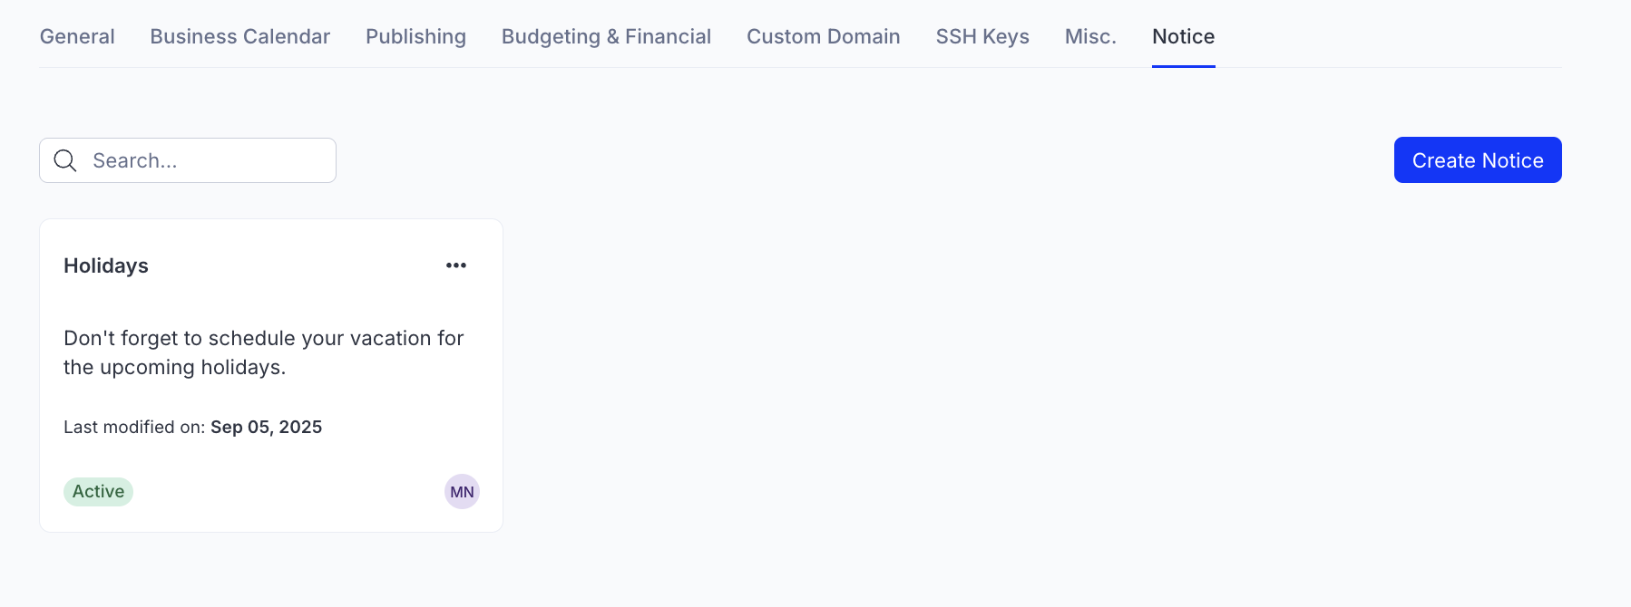Click the Create Notice button

click(x=1477, y=159)
